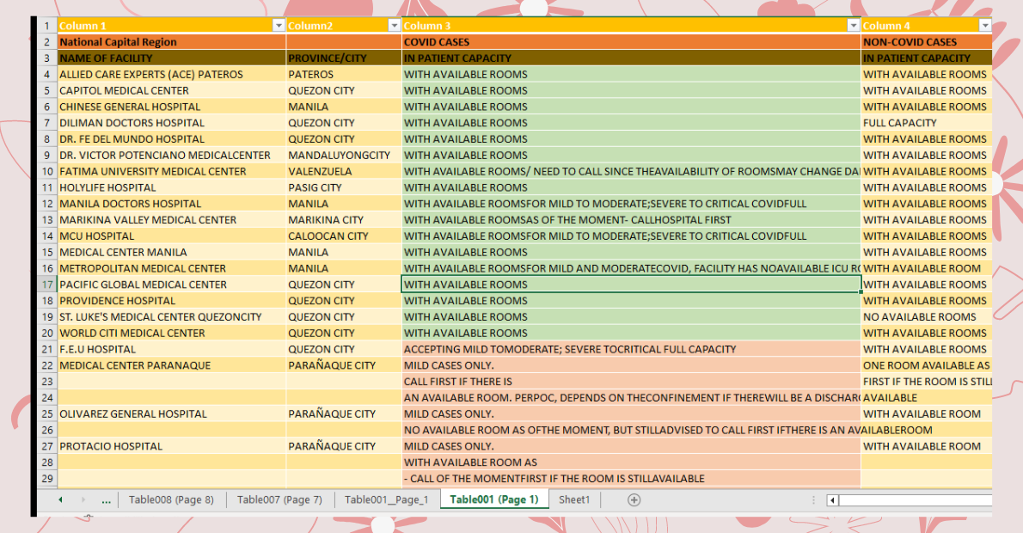The image size is (1023, 533).
Task: Select the MARIKINA CITY cell
Action: coord(344,220)
